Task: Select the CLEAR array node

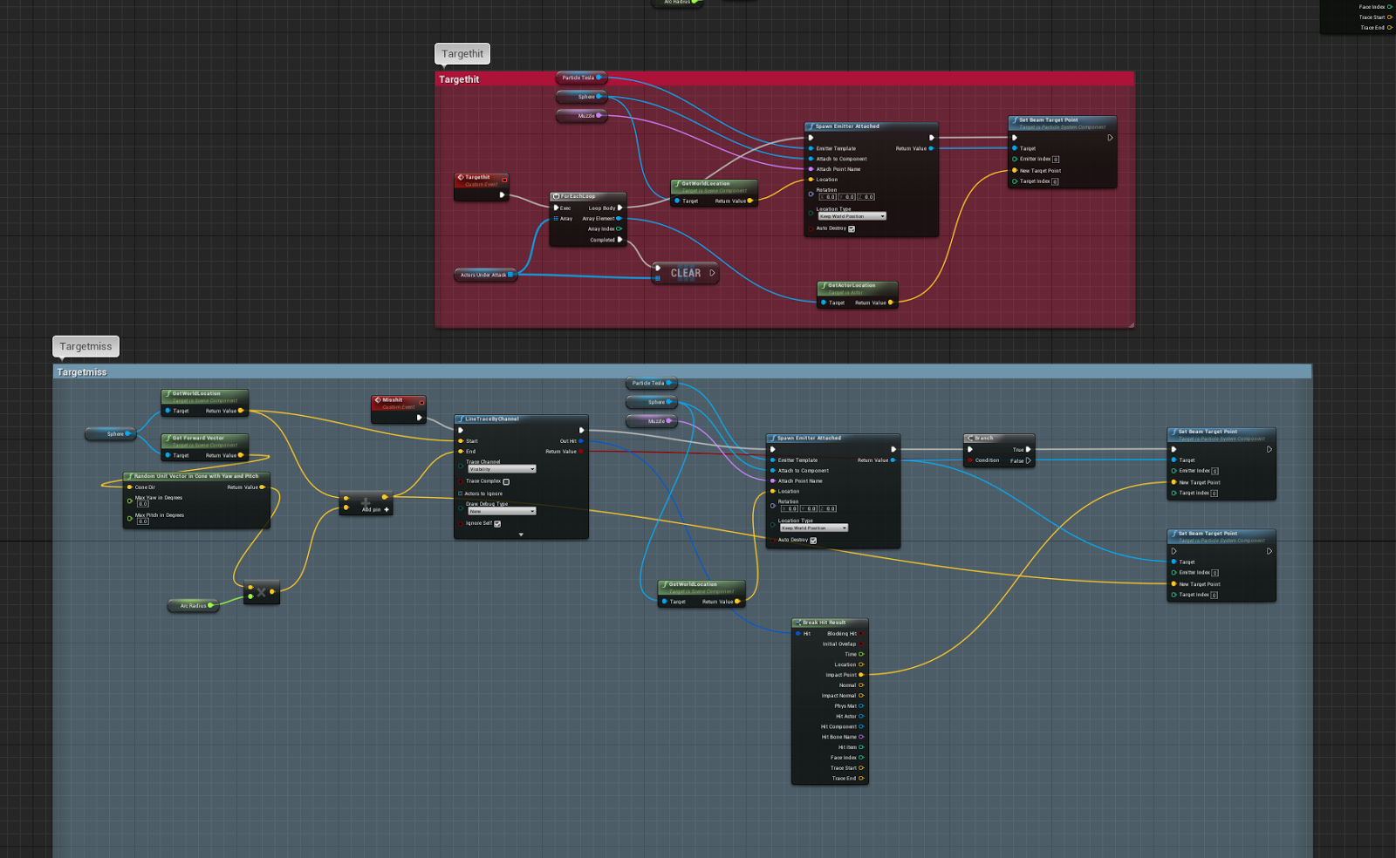Action: (686, 273)
